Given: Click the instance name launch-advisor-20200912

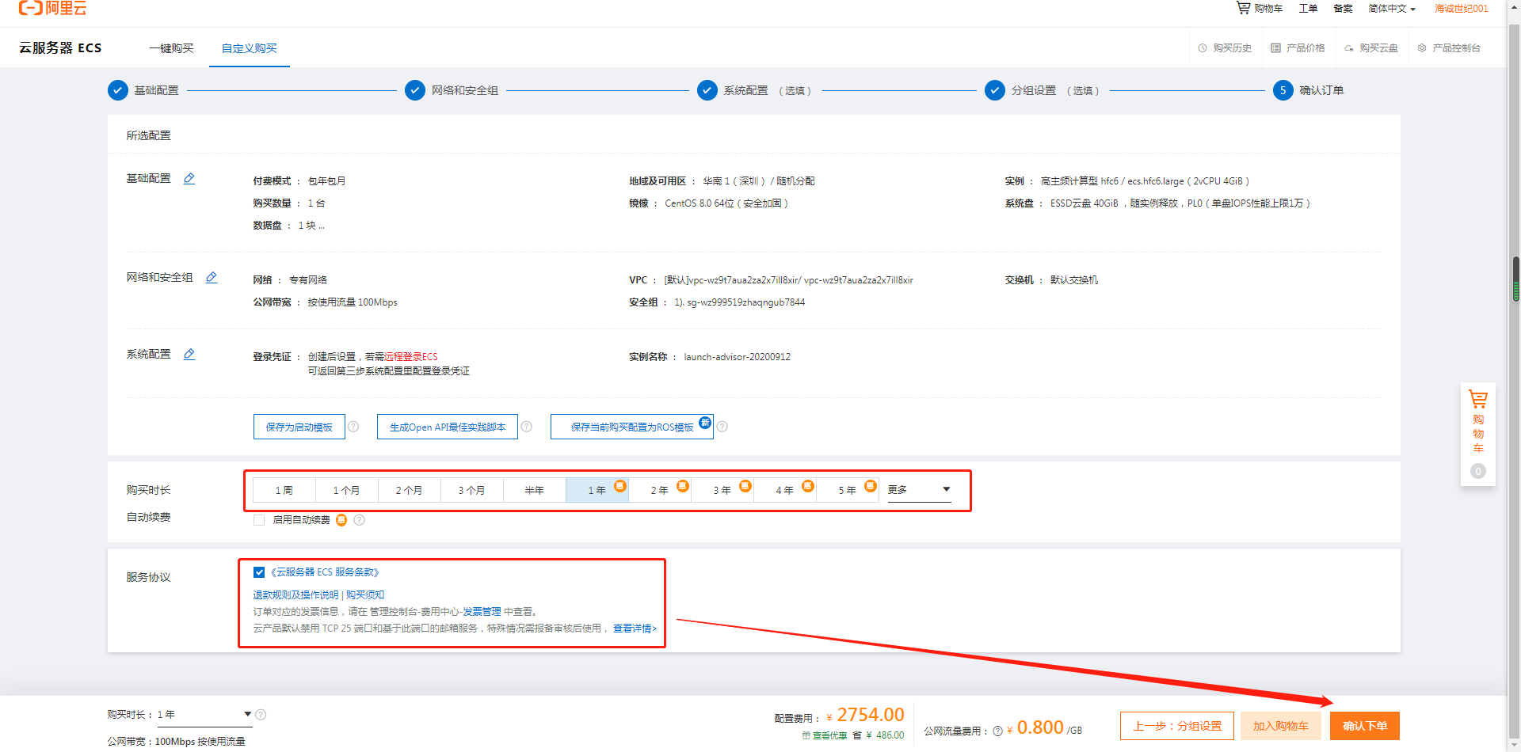Looking at the screenshot, I should (x=738, y=357).
